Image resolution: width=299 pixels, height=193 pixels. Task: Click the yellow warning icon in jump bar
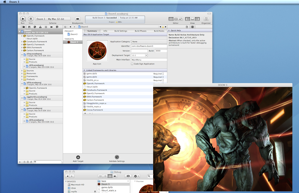pos(163,27)
